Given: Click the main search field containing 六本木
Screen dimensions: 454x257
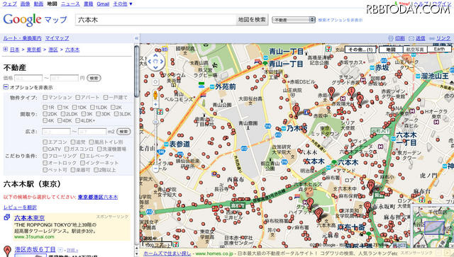Looking at the screenshot, I should coord(156,20).
